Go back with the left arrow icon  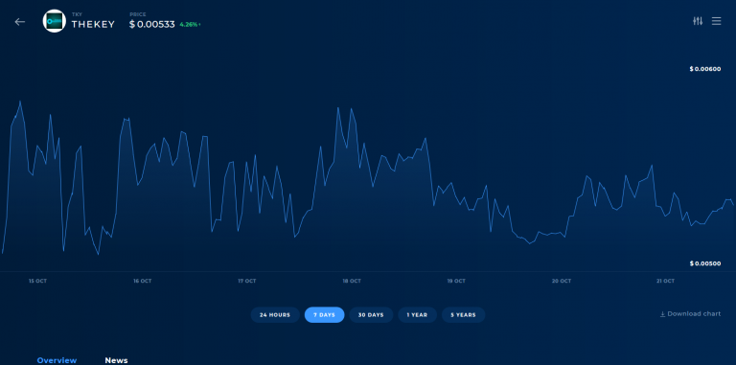(20, 22)
